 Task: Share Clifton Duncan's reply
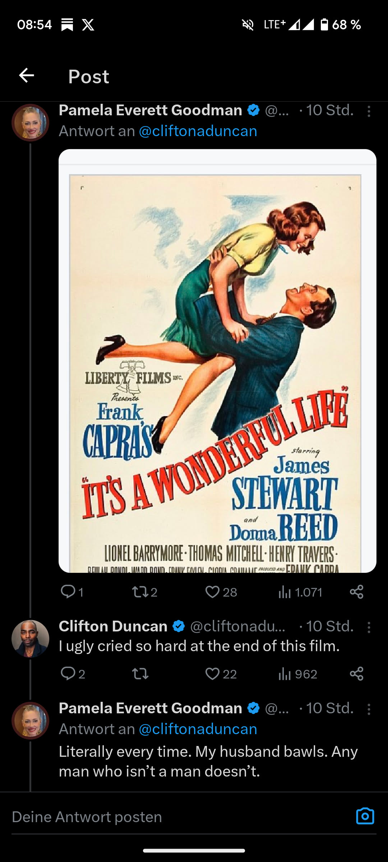pyautogui.click(x=356, y=674)
